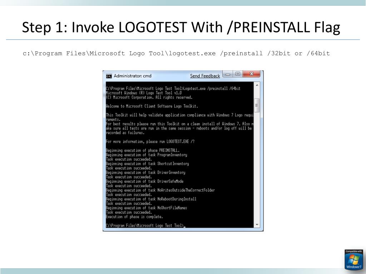Minimize the Administrator cmd window
Viewport: 366px width, 274px height.
point(228,74)
